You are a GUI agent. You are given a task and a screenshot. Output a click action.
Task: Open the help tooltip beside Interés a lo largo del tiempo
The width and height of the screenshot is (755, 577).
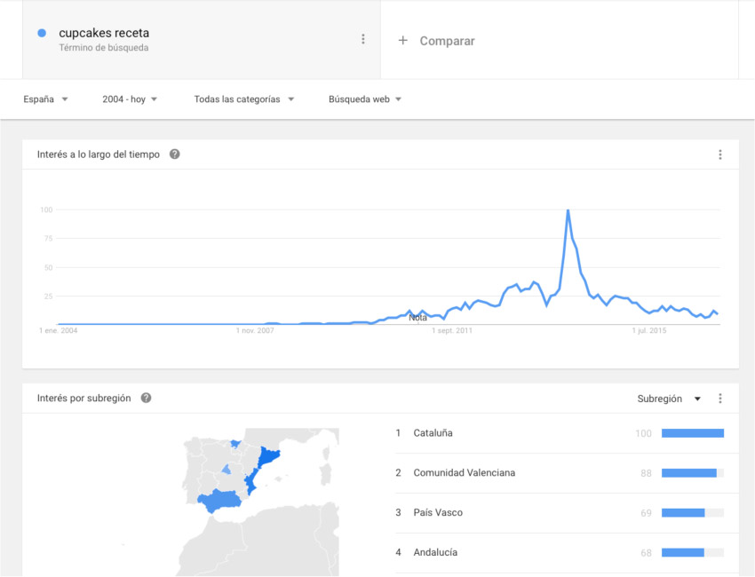[x=174, y=154]
